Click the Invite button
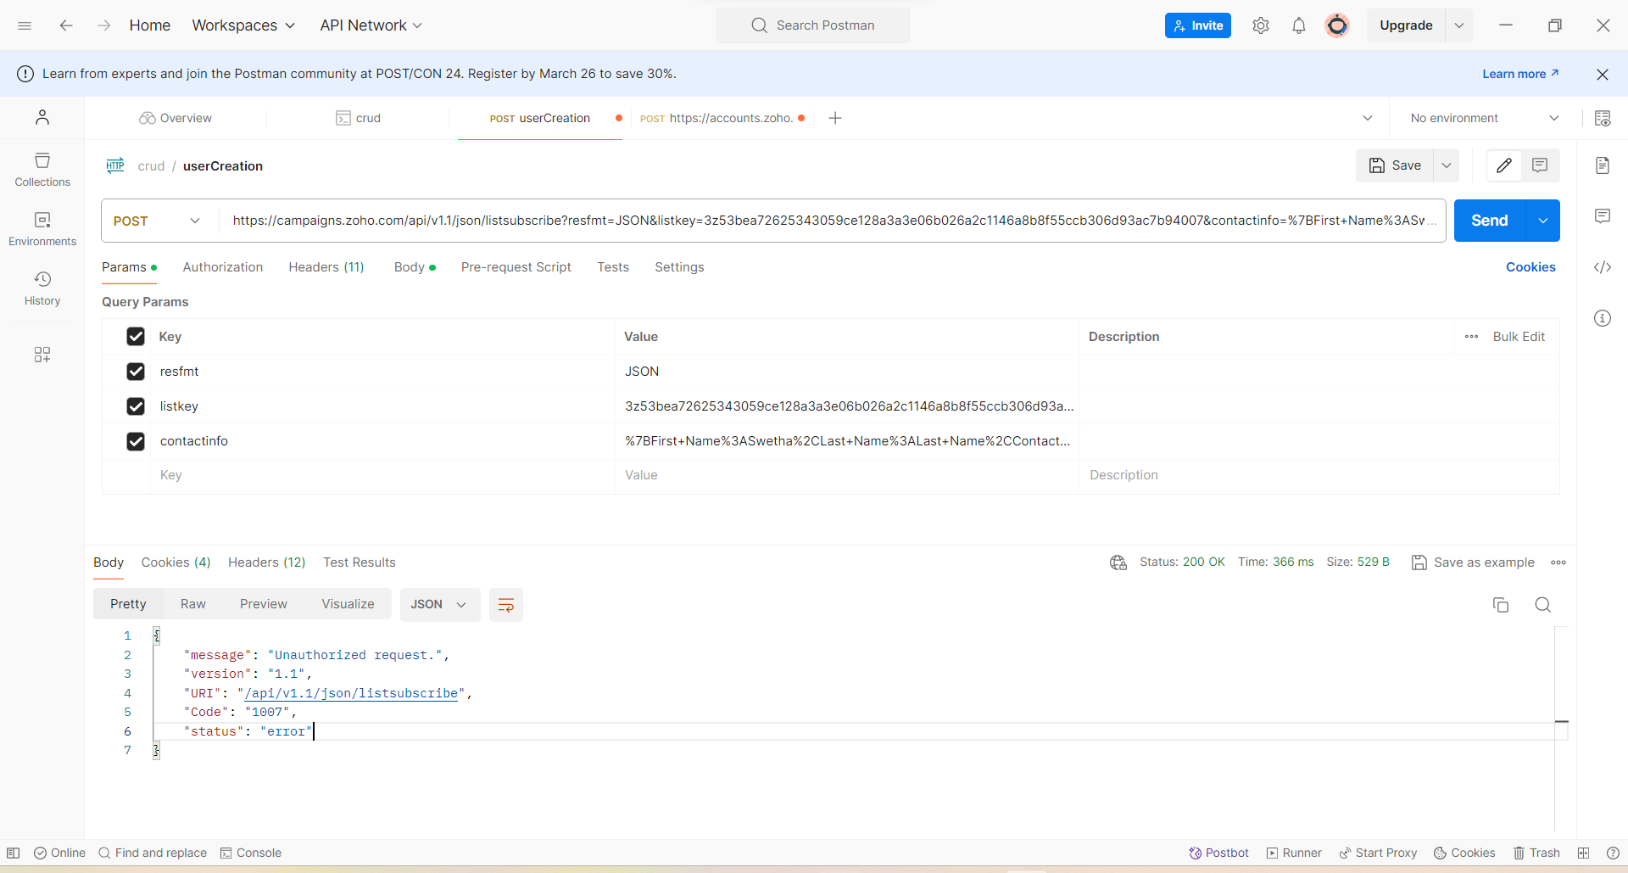The width and height of the screenshot is (1628, 873). click(1198, 25)
